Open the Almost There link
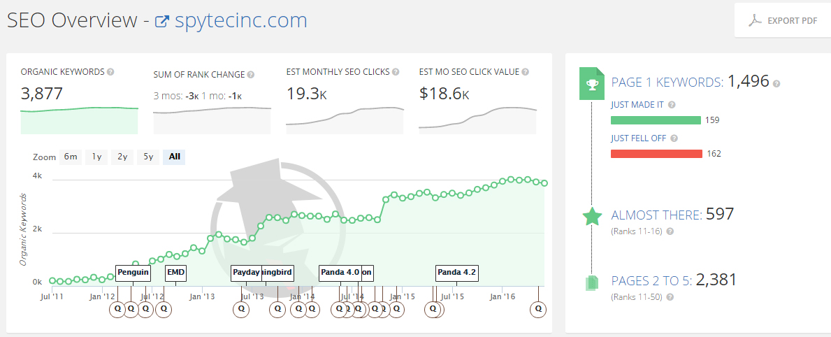831x337 pixels. [x=657, y=215]
